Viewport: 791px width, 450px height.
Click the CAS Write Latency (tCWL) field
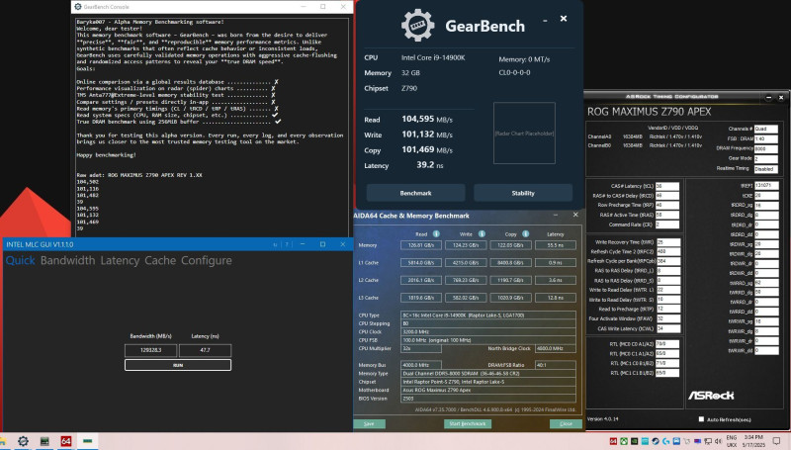[x=668, y=328]
